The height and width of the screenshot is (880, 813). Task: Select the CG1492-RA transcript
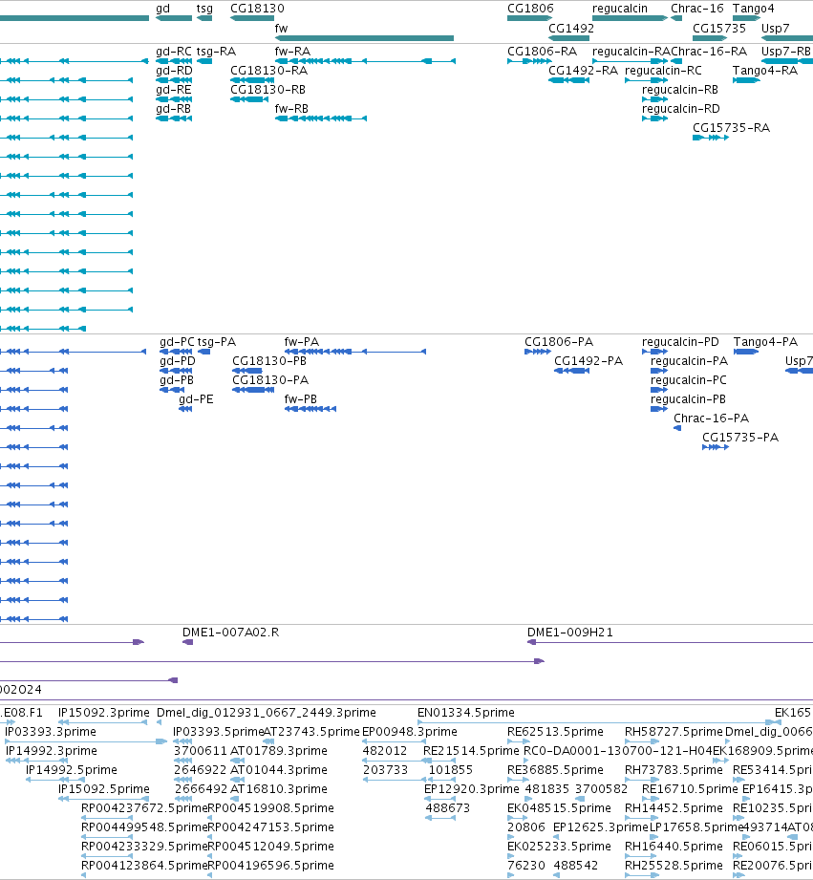tap(569, 80)
